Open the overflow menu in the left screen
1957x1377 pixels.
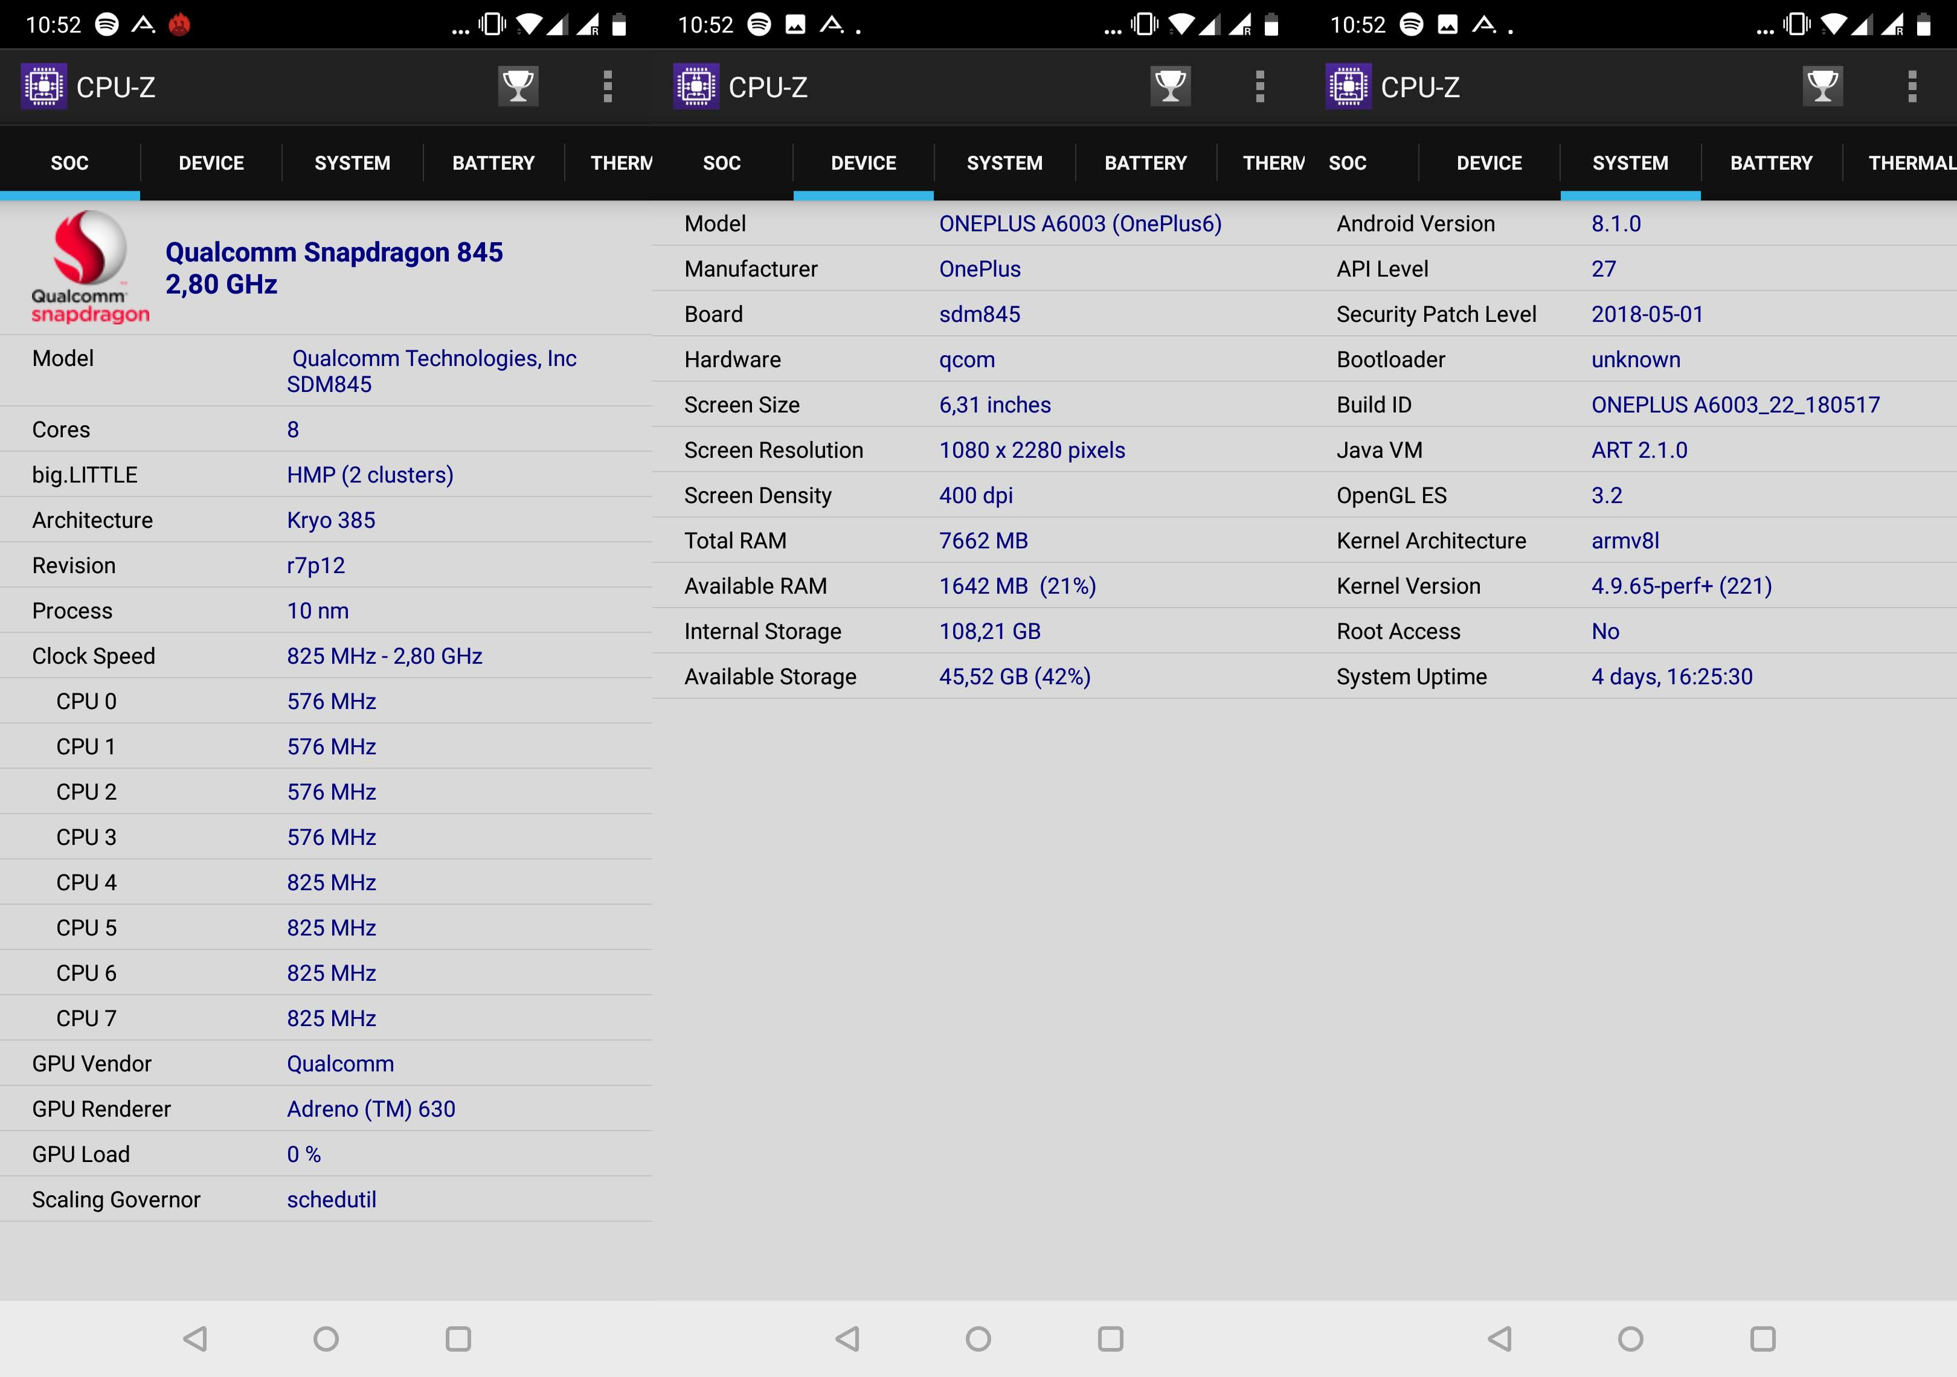click(608, 86)
